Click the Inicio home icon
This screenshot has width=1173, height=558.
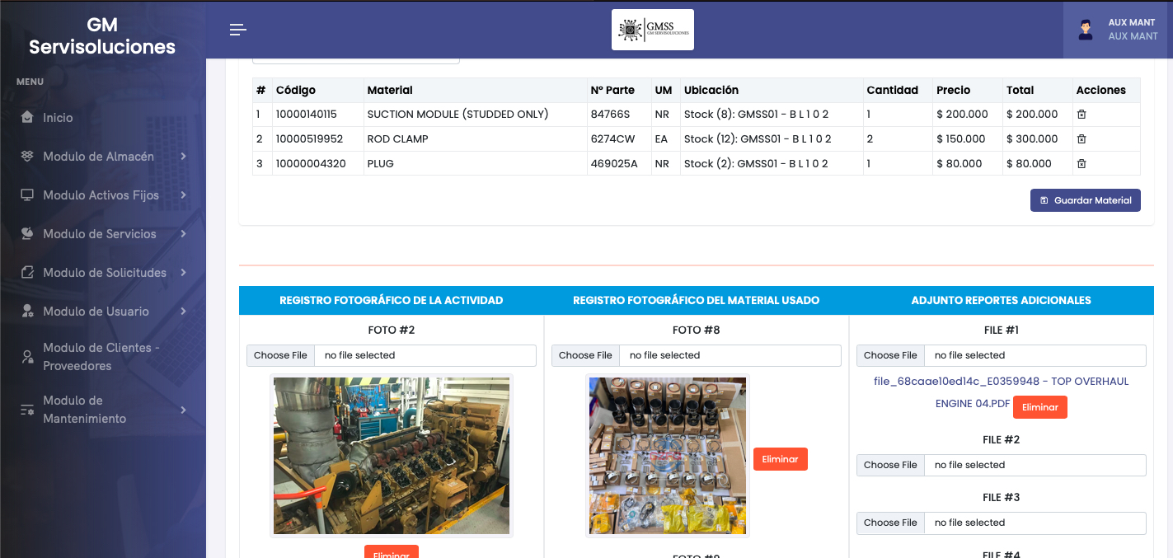(x=27, y=118)
